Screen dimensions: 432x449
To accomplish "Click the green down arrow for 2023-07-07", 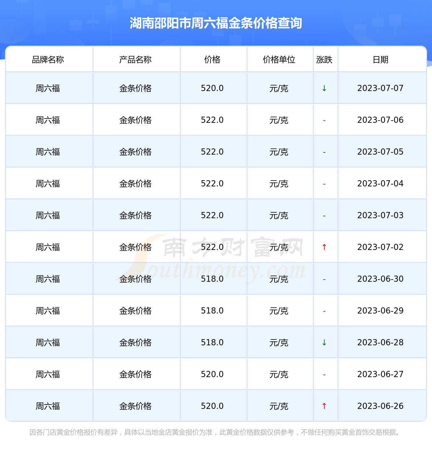I will (324, 88).
